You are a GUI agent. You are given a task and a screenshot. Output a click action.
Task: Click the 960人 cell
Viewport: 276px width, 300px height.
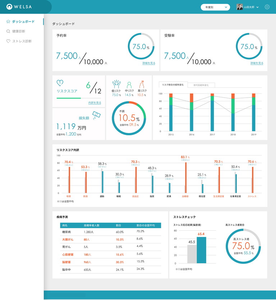[87, 262]
